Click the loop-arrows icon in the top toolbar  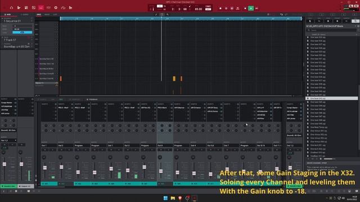click(x=63, y=7)
